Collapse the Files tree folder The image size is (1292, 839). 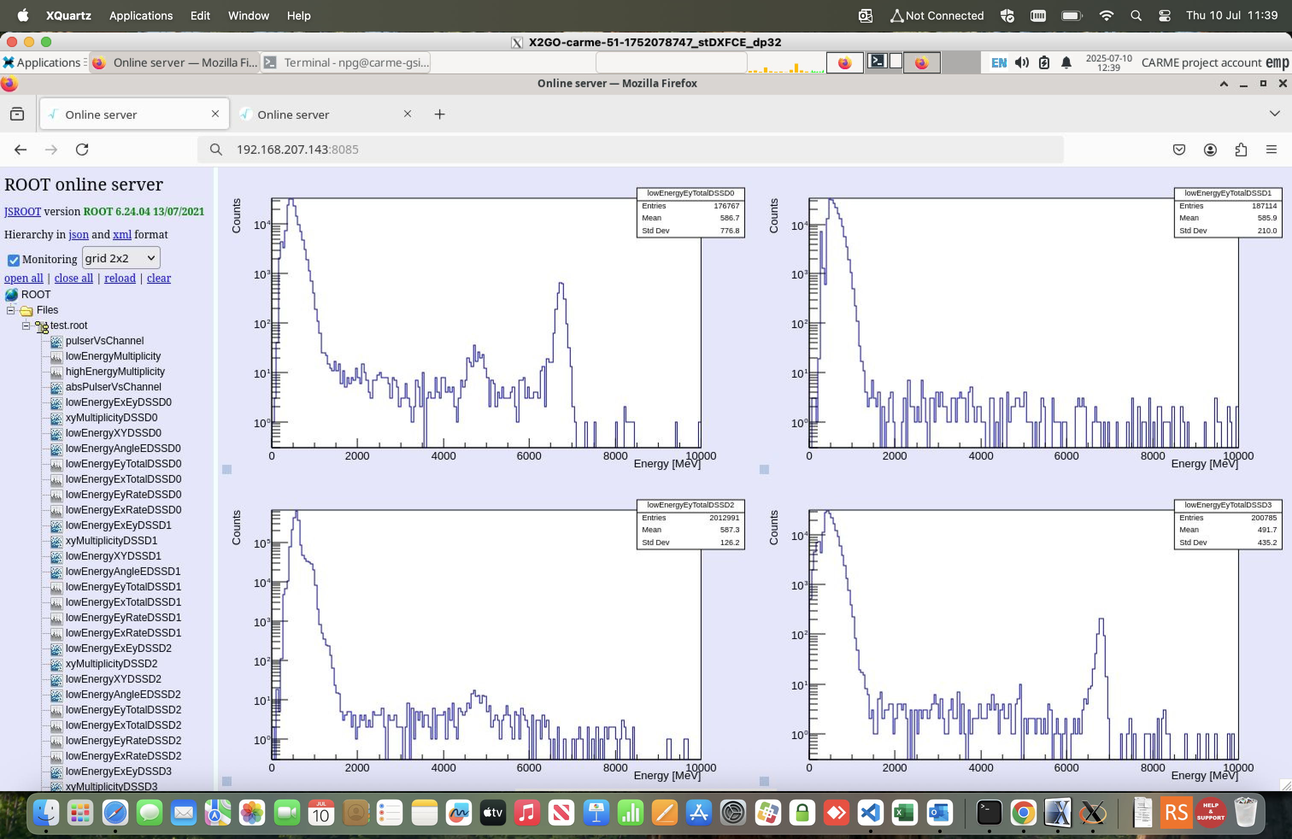pyautogui.click(x=10, y=310)
